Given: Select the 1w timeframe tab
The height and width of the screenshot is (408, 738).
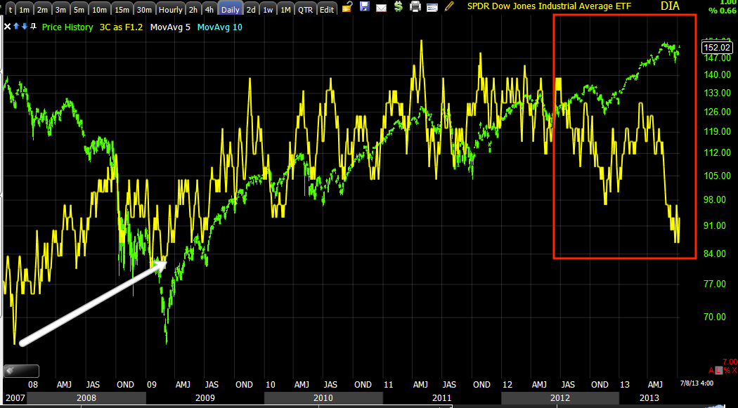Looking at the screenshot, I should click(268, 9).
